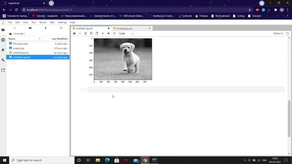
Task: Open the W3Schools Online bookmark
Action: click(131, 16)
